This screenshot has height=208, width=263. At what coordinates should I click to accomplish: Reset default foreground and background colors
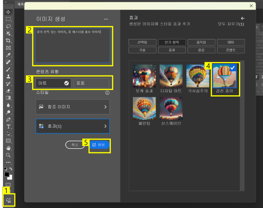pos(6,169)
